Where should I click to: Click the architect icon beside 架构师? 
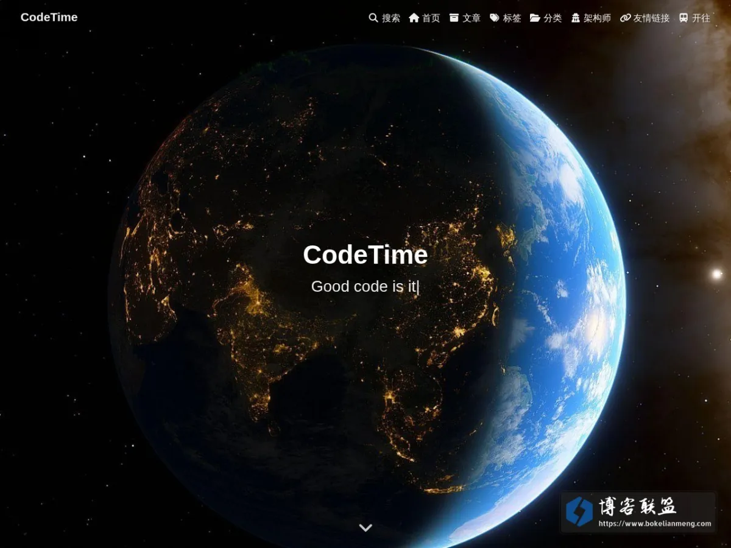point(576,18)
